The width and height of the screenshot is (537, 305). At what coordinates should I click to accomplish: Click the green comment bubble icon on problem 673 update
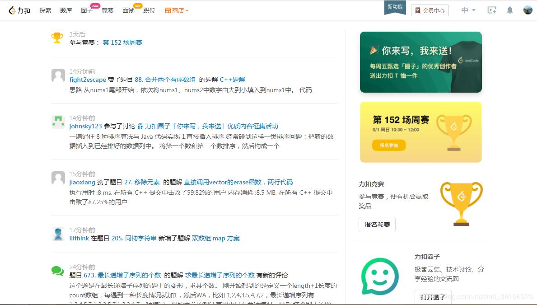tap(58, 270)
